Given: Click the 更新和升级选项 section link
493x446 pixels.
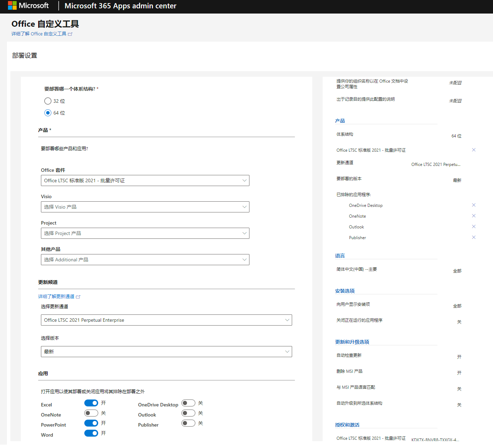Looking at the screenshot, I should 352,342.
